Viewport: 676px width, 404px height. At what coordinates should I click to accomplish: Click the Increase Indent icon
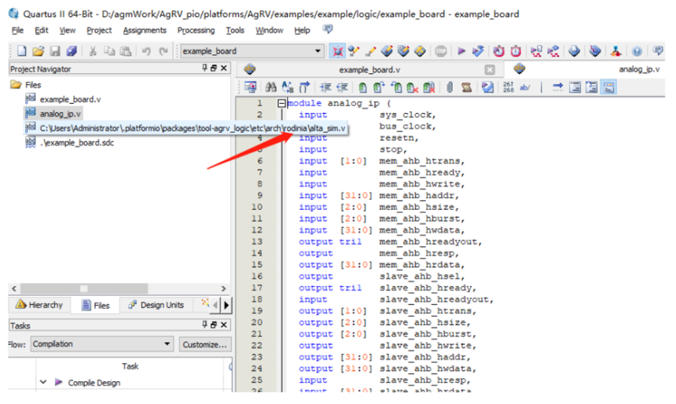pyautogui.click(x=325, y=87)
